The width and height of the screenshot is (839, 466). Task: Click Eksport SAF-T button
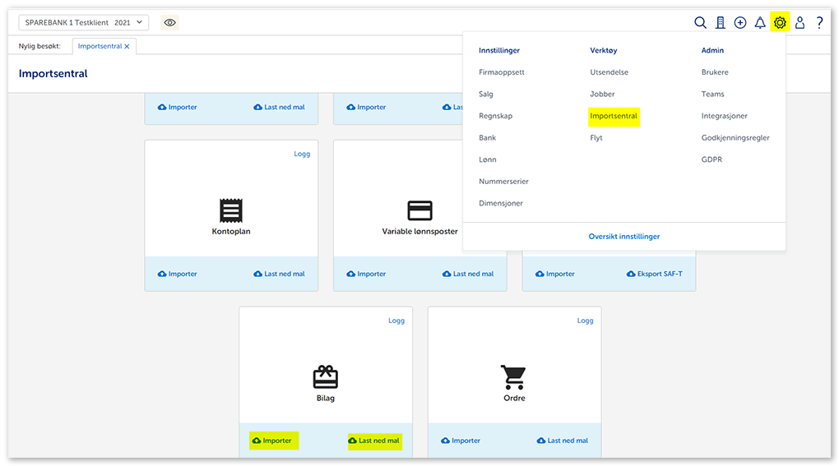point(654,274)
